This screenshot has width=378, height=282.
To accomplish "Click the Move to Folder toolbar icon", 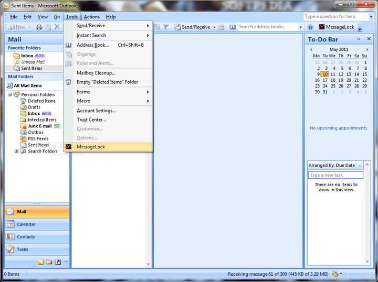I will coord(48,27).
